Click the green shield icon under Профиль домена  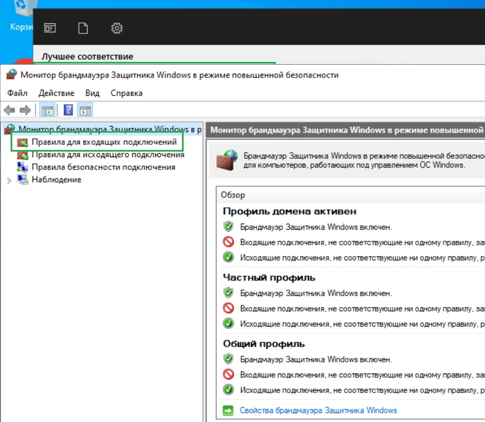pyautogui.click(x=228, y=226)
